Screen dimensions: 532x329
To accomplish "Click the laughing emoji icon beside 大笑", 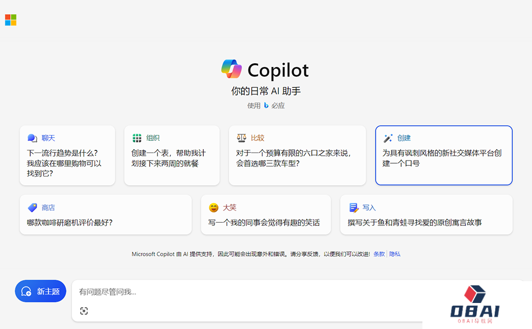I will pyautogui.click(x=213, y=208).
